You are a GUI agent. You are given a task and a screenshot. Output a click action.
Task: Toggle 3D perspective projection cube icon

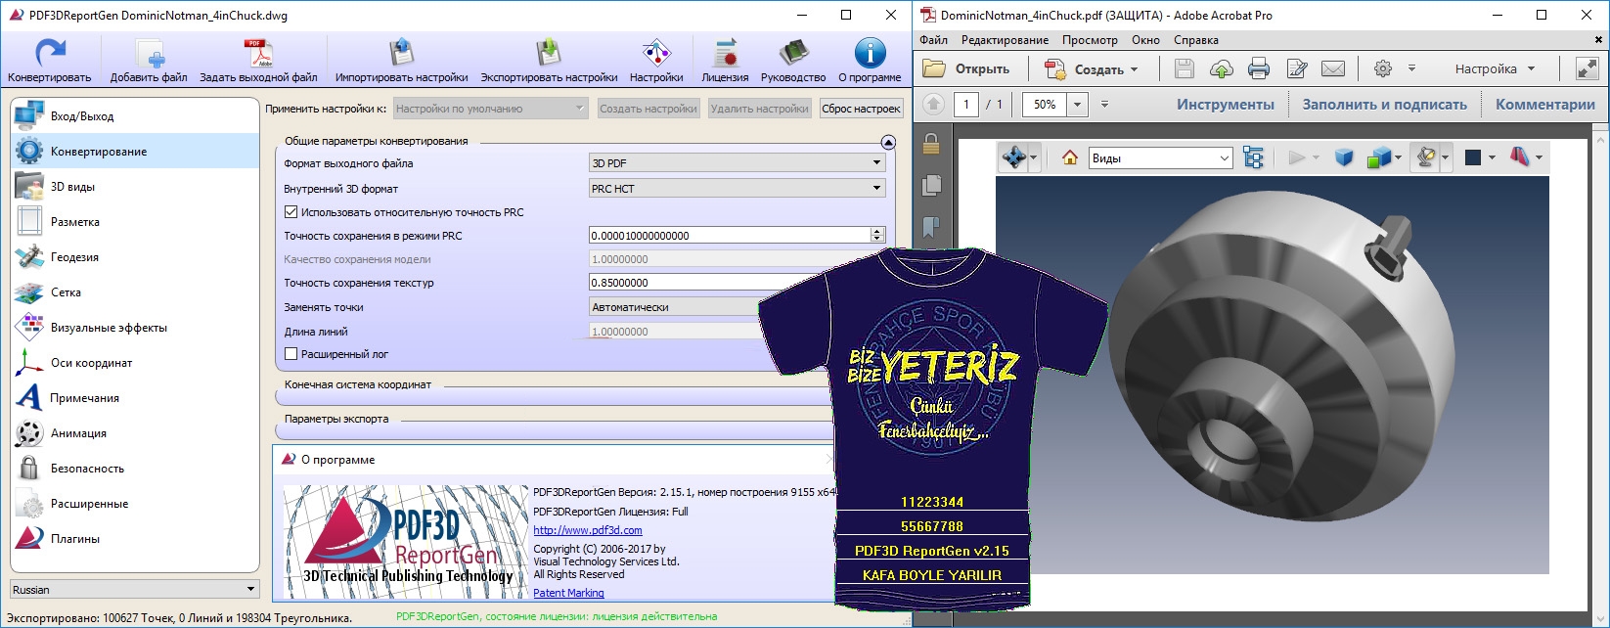tap(1344, 157)
